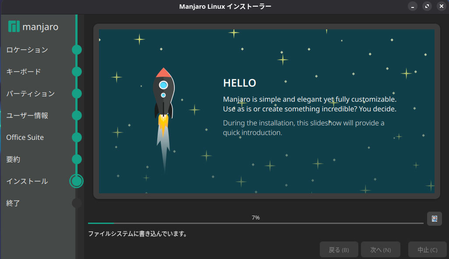Click the 次へ (N) next button

coord(381,249)
